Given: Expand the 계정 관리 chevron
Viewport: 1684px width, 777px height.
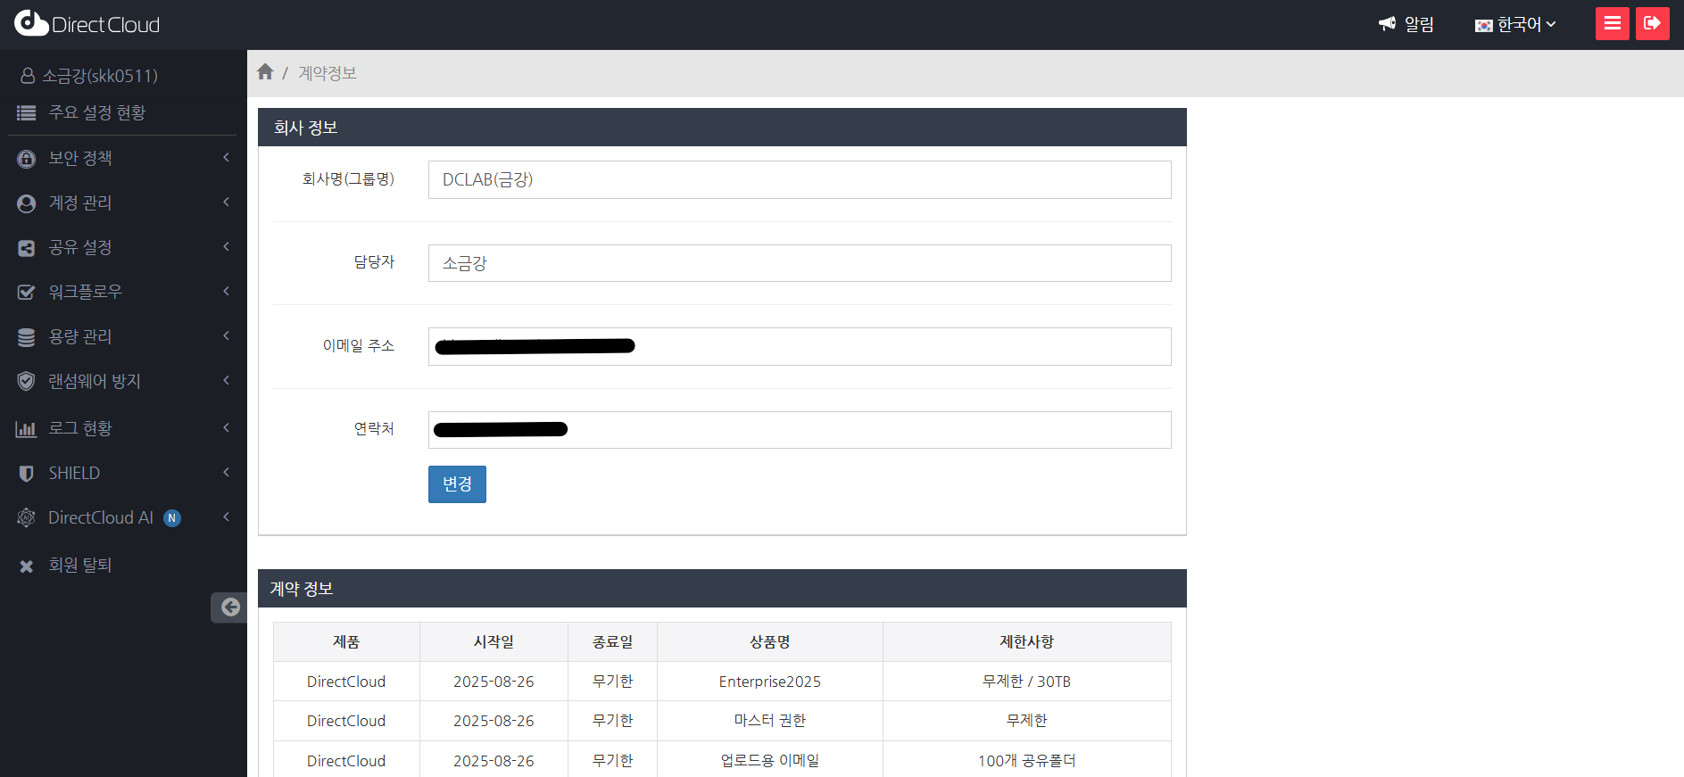Looking at the screenshot, I should click(227, 203).
